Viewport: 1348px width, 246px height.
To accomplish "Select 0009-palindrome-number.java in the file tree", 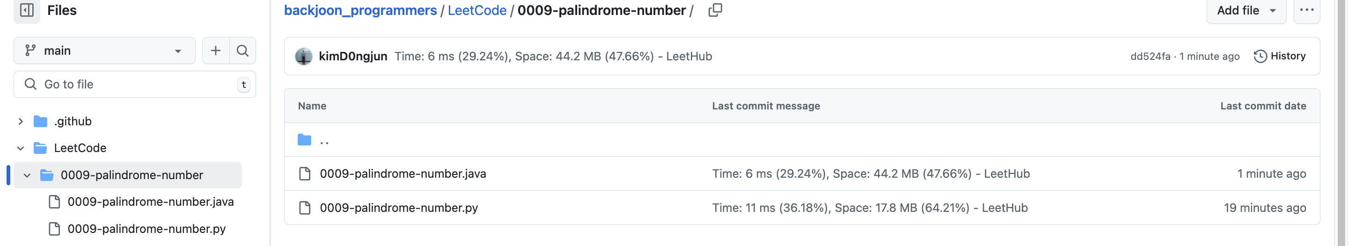I will (150, 202).
